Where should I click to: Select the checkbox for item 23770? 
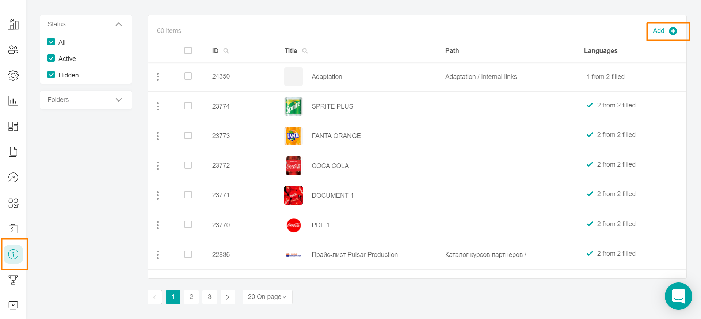coord(188,224)
